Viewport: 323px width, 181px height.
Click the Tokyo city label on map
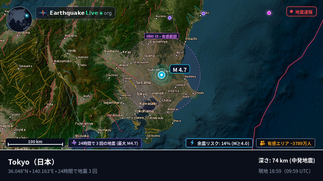[x=142, y=94]
